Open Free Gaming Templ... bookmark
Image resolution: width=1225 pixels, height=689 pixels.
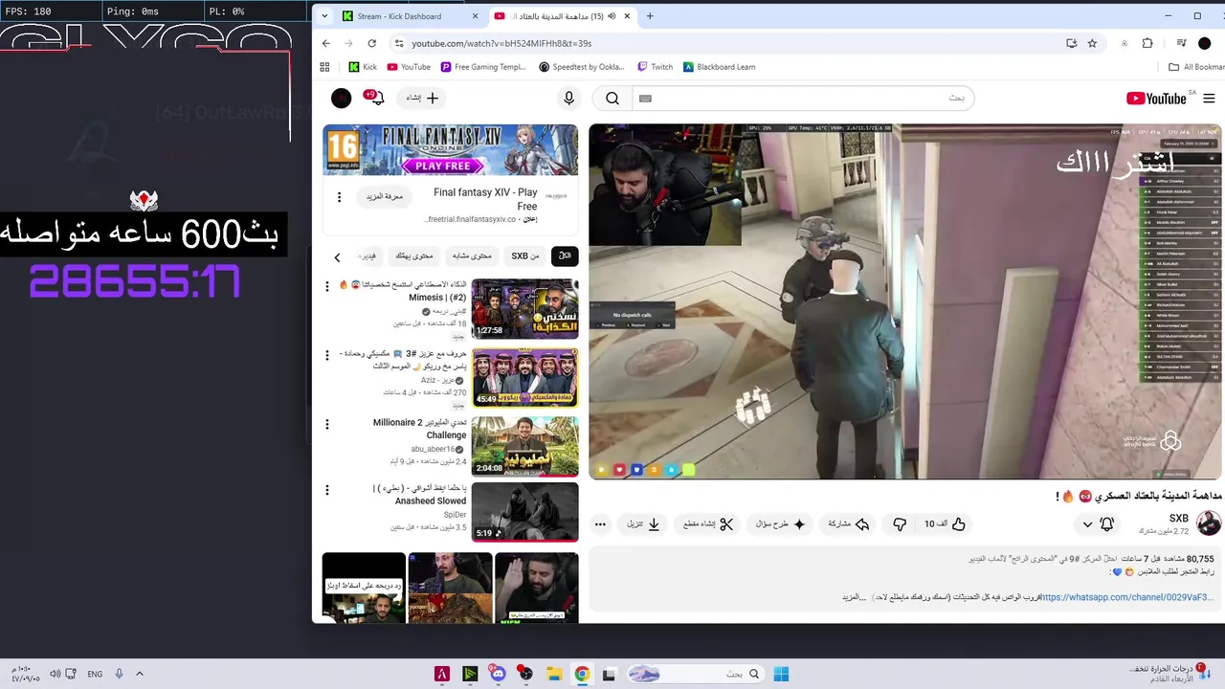point(484,67)
